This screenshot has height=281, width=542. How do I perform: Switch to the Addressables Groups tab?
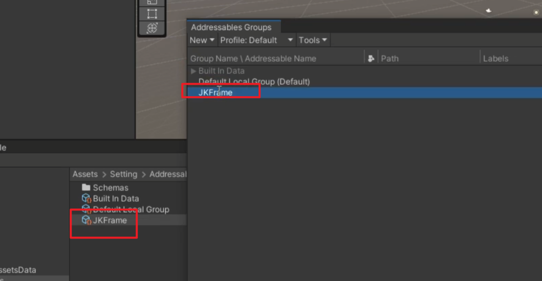pyautogui.click(x=231, y=28)
